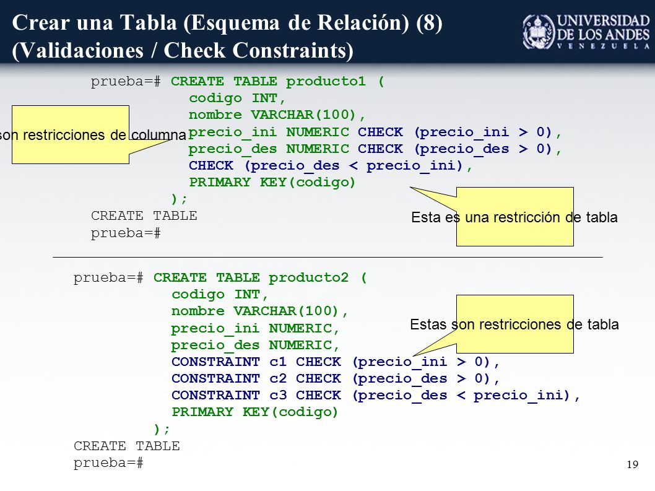Screen dimensions: 655x491
Task: Click 'codigo INT,' in the producto2 block
Action: tap(220, 295)
